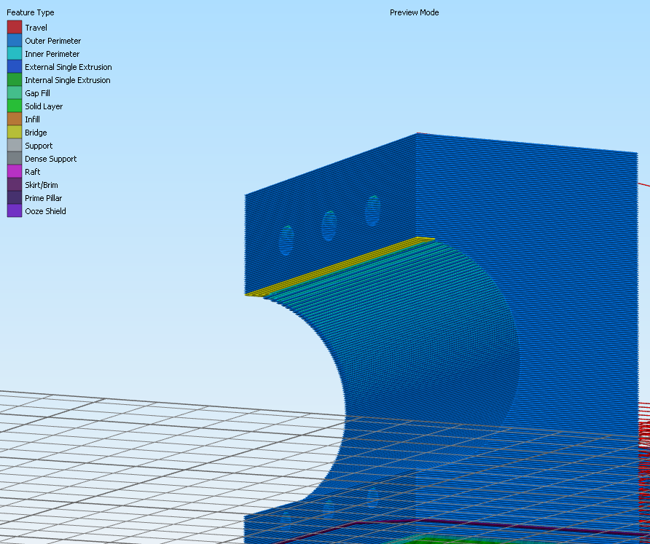Click the yellow Bridge legend swatch
This screenshot has width=650, height=544.
pos(15,132)
